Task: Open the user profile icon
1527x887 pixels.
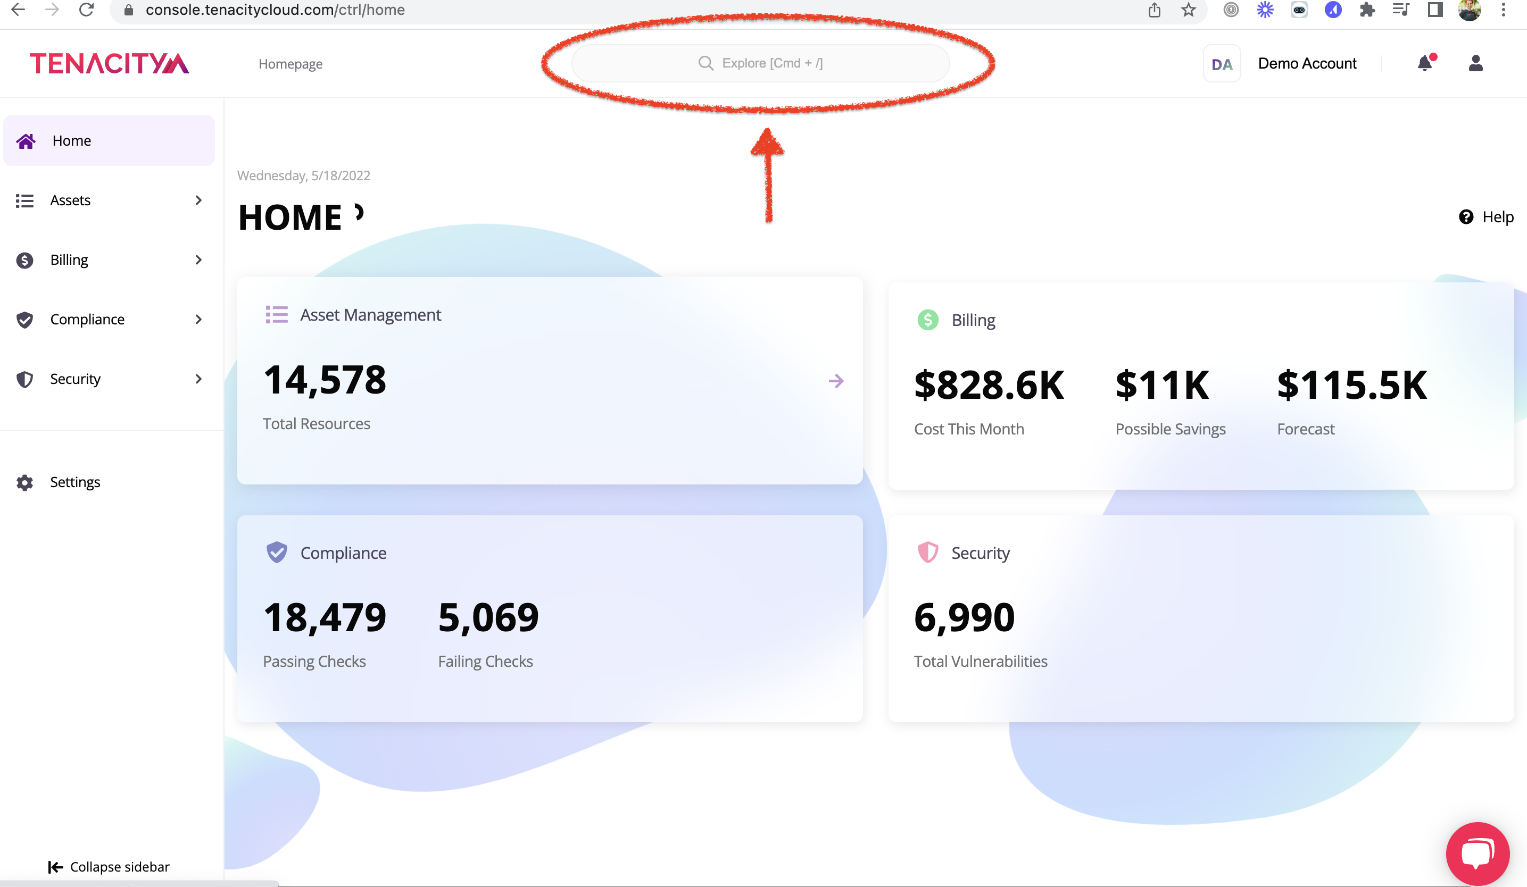Action: [x=1475, y=63]
